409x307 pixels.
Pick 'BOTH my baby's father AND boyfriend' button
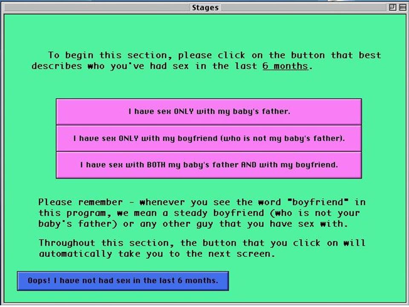pos(209,165)
